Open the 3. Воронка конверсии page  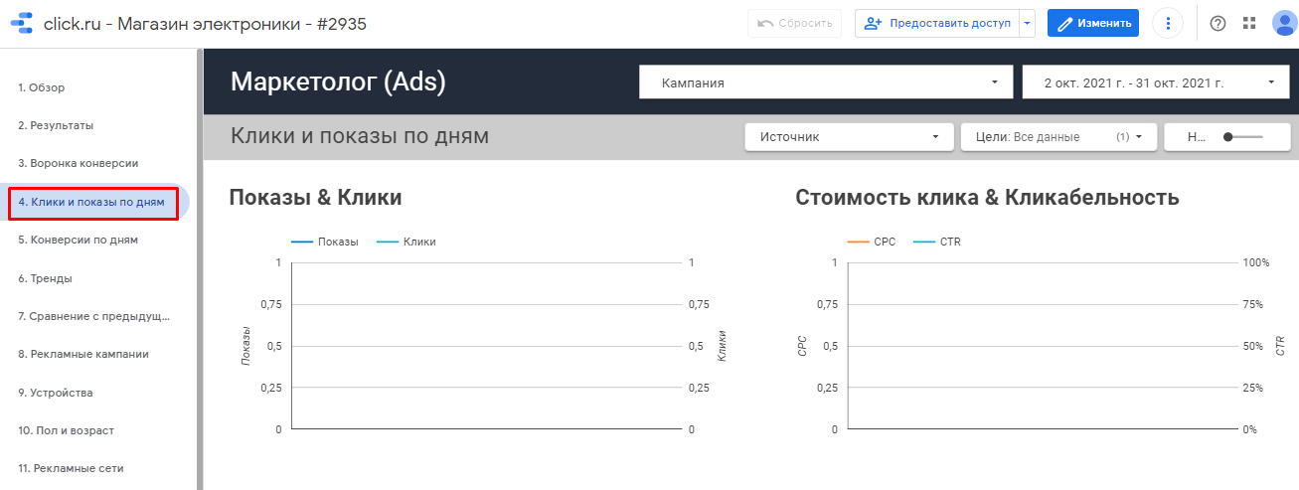click(x=78, y=163)
